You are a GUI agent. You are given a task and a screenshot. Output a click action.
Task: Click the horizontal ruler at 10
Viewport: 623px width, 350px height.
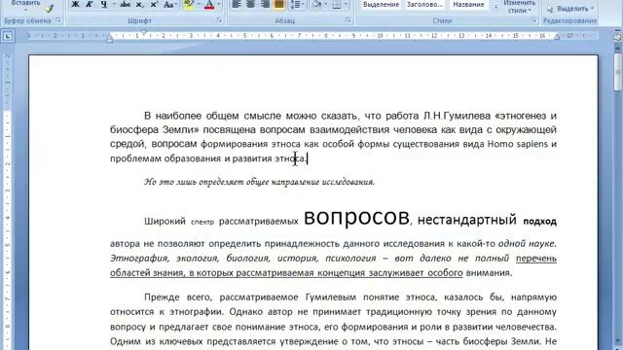[x=381, y=36]
